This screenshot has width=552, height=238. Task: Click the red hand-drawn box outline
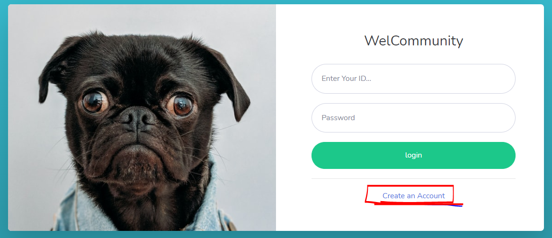click(410, 186)
